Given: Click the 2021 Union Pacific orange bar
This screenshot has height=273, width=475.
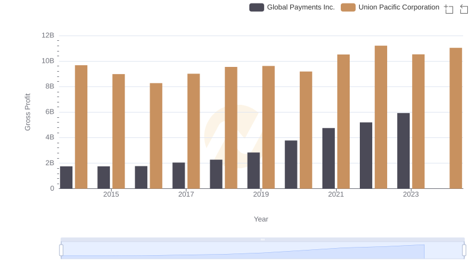Looking at the screenshot, I should (344, 121).
